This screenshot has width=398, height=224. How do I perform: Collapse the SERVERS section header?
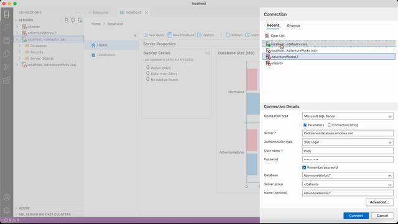pyautogui.click(x=25, y=20)
